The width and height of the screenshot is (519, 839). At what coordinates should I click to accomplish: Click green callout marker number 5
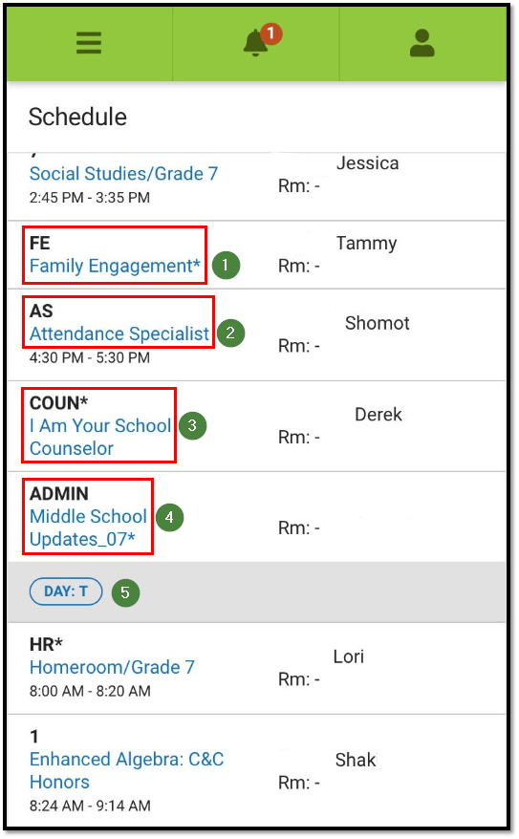126,592
